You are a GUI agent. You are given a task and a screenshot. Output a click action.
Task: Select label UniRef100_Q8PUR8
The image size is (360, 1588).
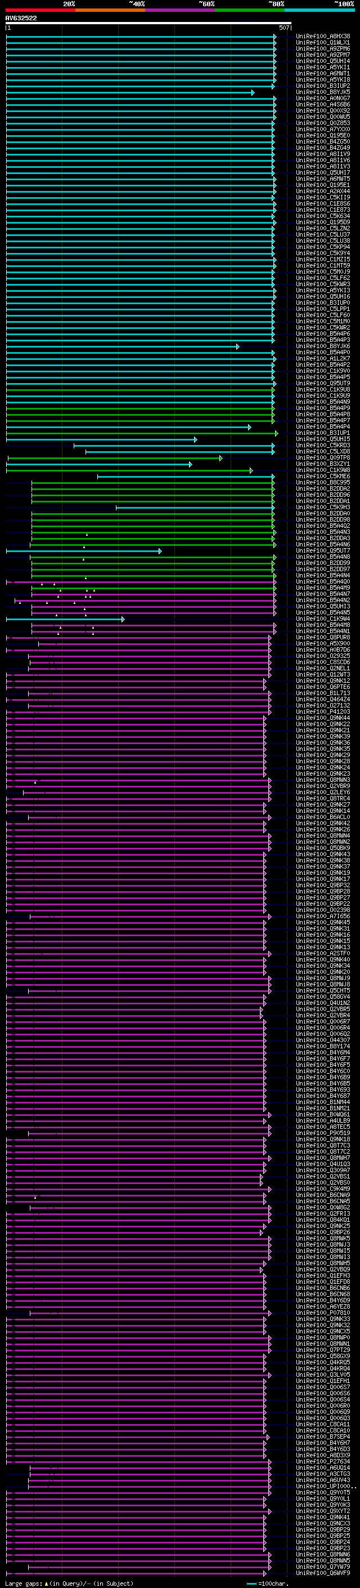(323, 638)
